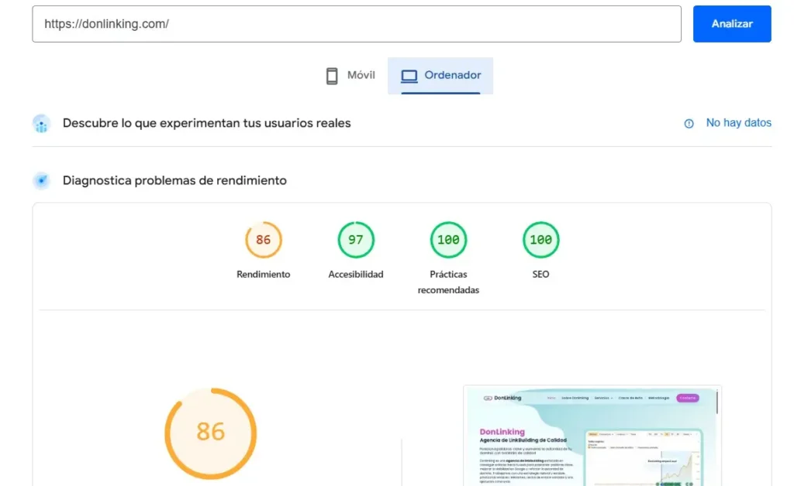Click the large 86 performance gauge
794x486 pixels.
211,433
